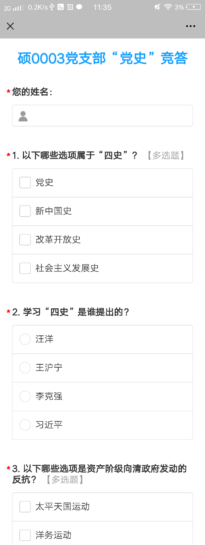
Task: Tap the WiFi status icon
Action: pyautogui.click(x=168, y=7)
